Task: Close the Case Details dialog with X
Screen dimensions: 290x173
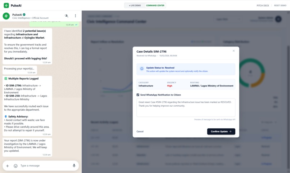Action: (x=234, y=51)
